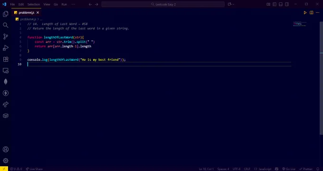Viewport: 323px width, 171px height.
Task: Open the Run menu
Action: (64, 4)
